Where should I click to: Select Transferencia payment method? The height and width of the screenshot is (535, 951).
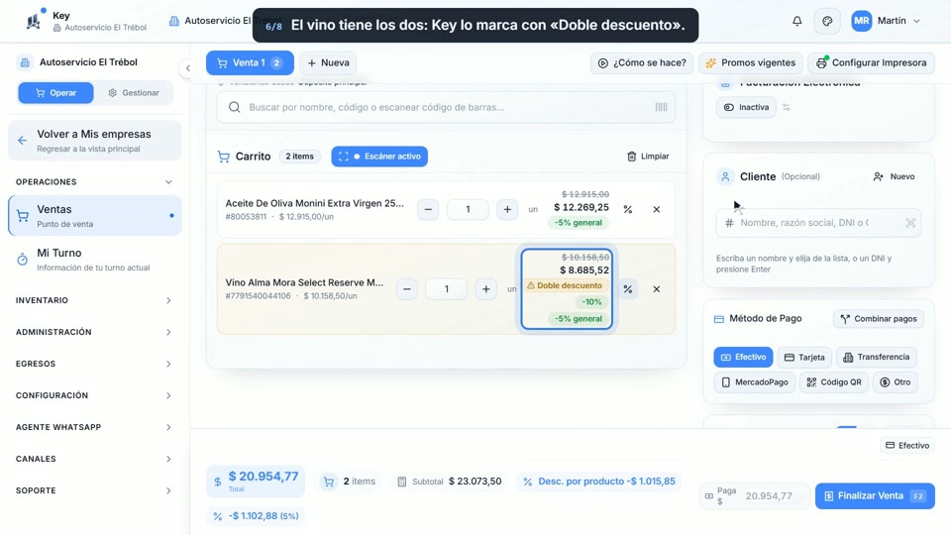pyautogui.click(x=877, y=358)
